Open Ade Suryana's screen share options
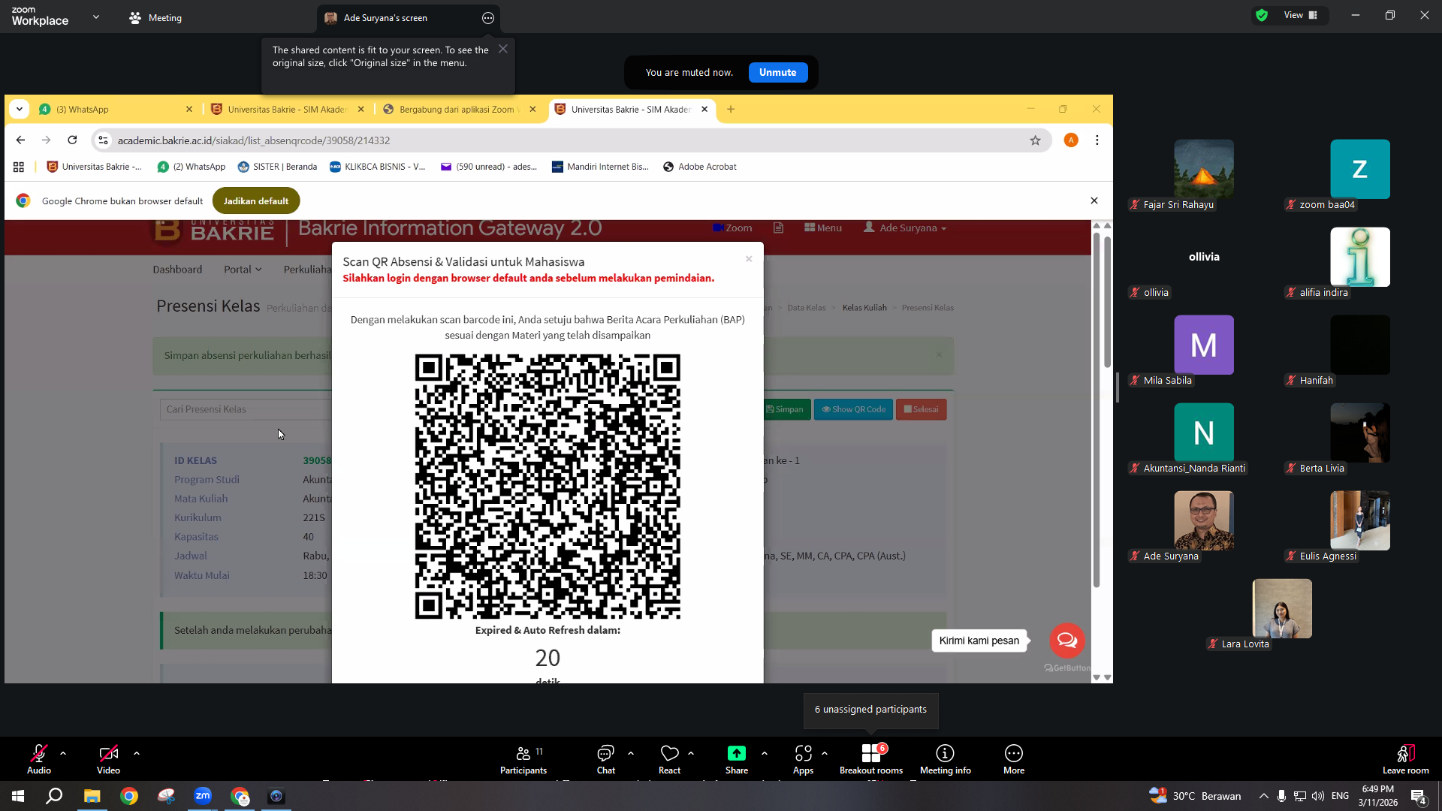The height and width of the screenshot is (811, 1442). (488, 18)
